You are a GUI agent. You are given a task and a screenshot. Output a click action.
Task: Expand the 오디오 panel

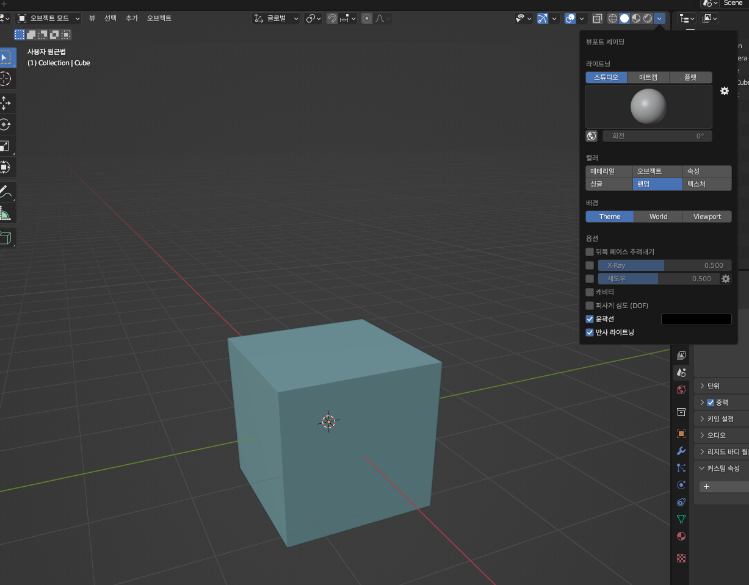722,436
